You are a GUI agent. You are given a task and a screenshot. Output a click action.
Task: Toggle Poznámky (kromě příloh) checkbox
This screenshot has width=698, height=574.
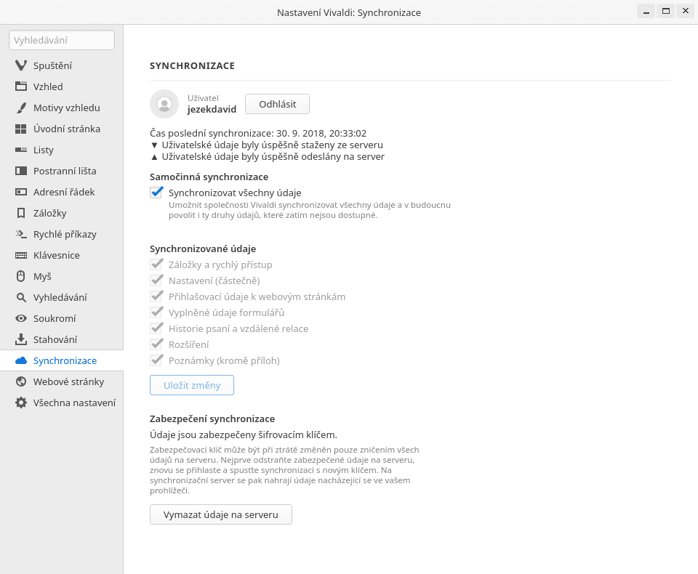(x=156, y=360)
